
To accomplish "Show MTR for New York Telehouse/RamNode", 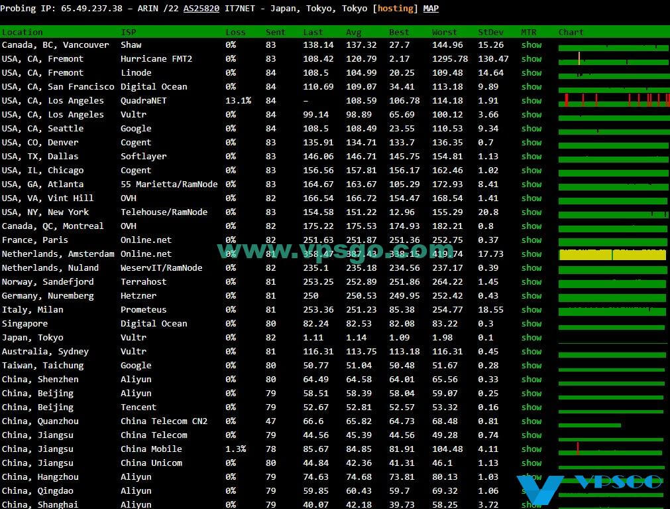I will (x=531, y=212).
